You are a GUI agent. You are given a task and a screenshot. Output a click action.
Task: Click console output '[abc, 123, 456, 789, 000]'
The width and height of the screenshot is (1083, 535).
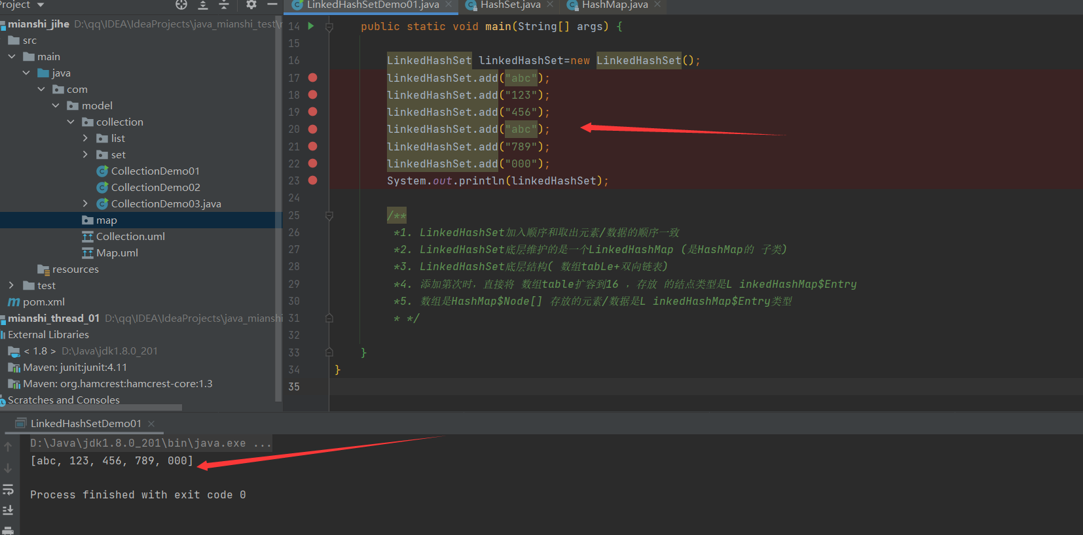(112, 461)
